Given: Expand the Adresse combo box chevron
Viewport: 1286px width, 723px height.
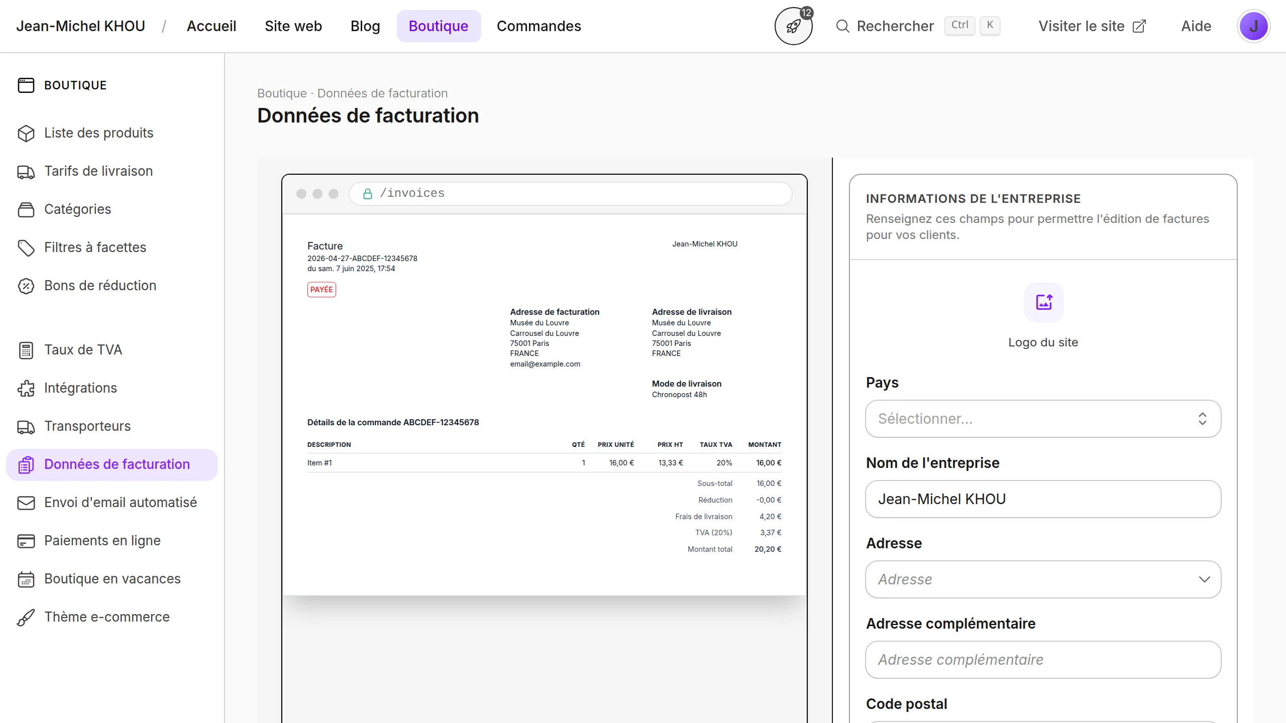Looking at the screenshot, I should click(x=1204, y=579).
